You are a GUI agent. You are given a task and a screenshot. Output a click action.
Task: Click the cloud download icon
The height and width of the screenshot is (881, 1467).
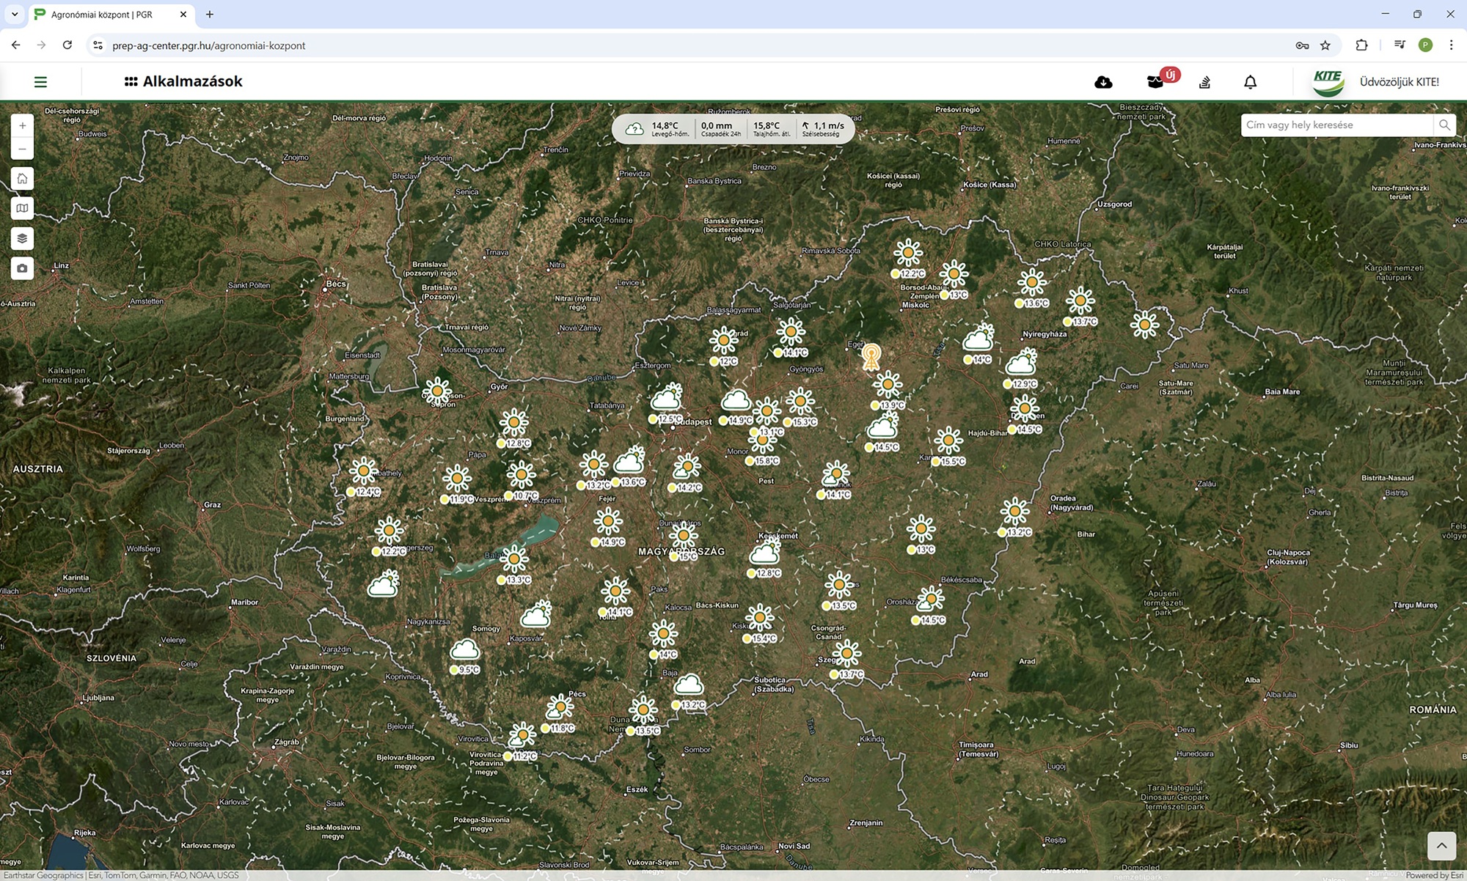1103,82
